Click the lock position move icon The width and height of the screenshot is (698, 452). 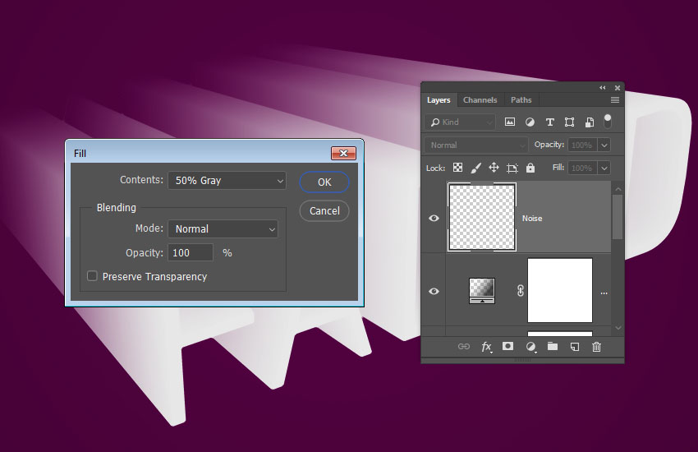coord(494,168)
